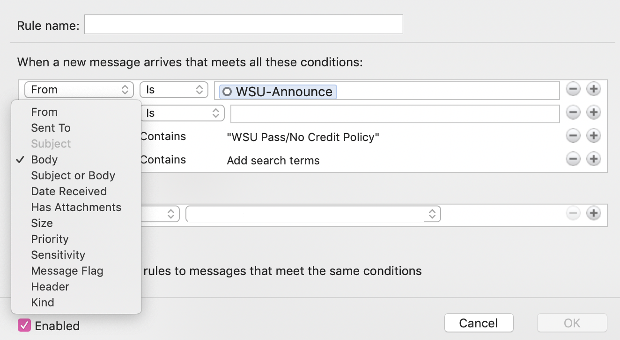Open the Is operator dropdown in first row

174,90
